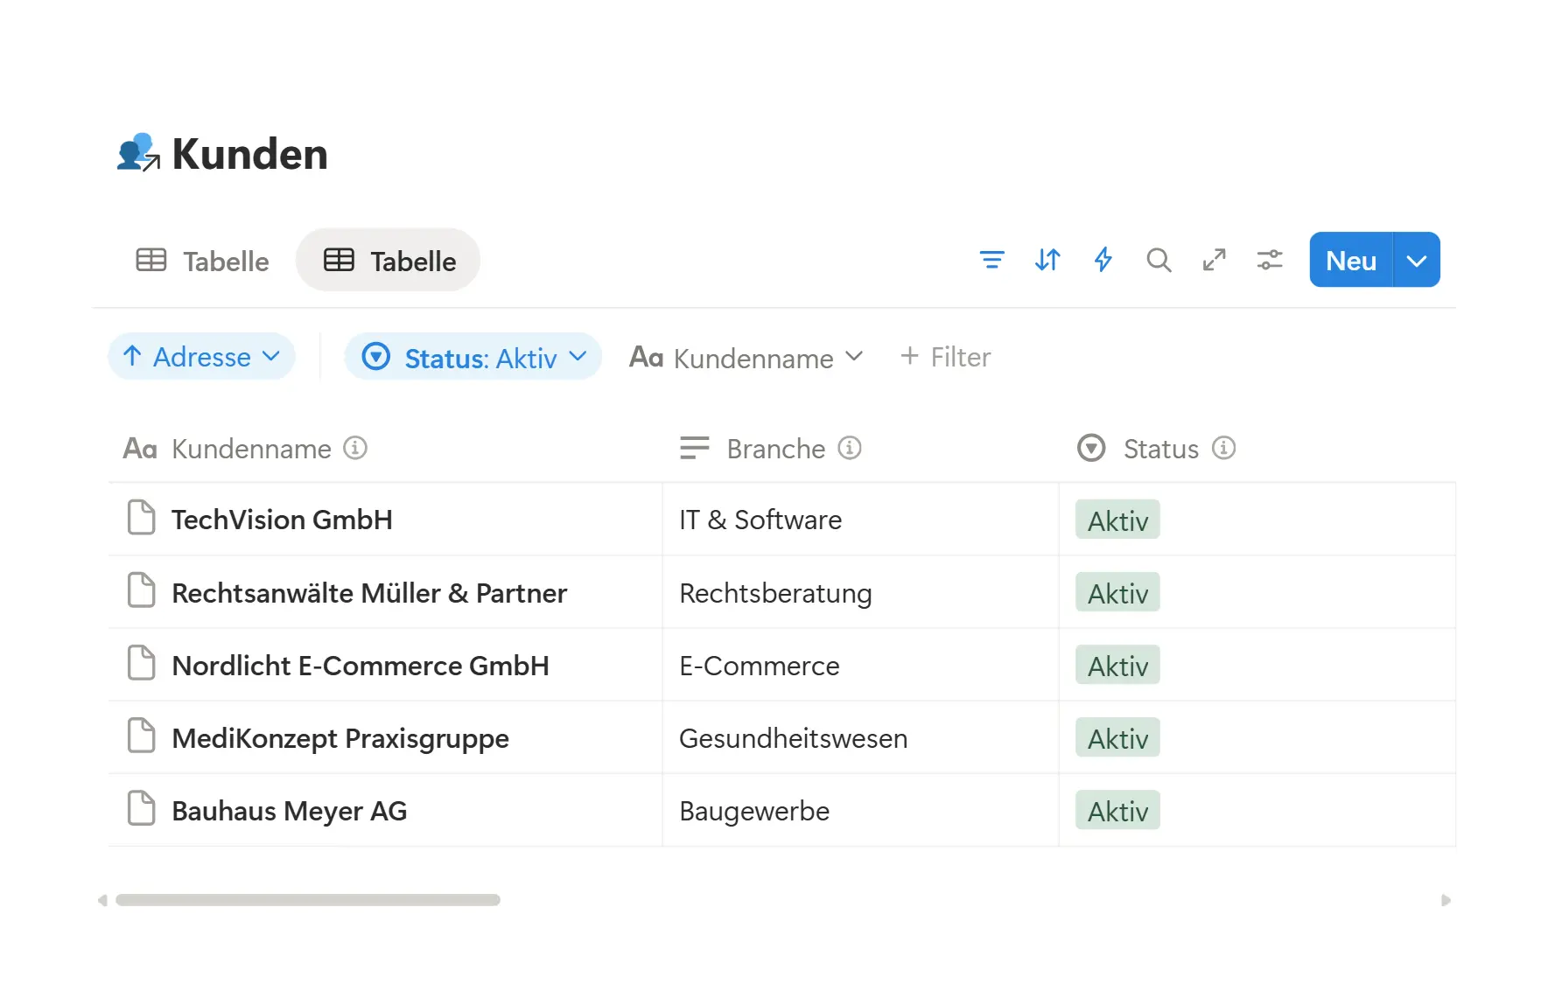
Task: Open the dropdown arrow next to Neu
Action: coord(1416,260)
